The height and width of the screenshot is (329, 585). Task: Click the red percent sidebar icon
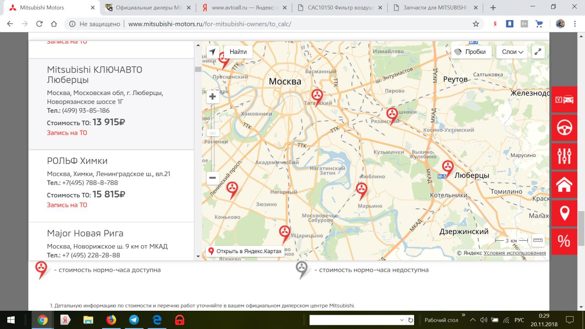click(x=564, y=240)
